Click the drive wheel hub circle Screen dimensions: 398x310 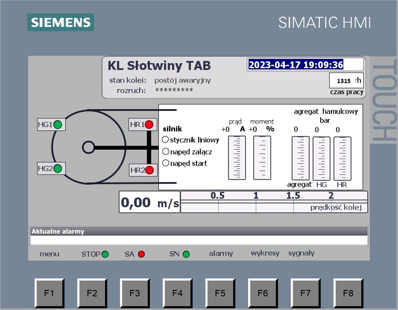(x=88, y=147)
